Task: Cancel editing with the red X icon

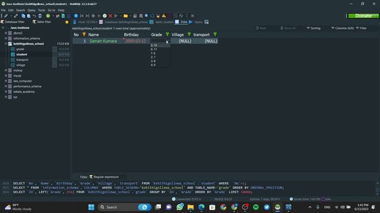Action: pyautogui.click(x=110, y=16)
